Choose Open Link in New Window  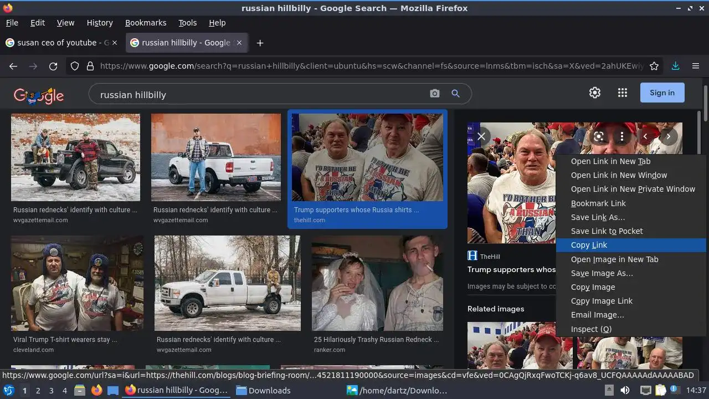coord(631,175)
